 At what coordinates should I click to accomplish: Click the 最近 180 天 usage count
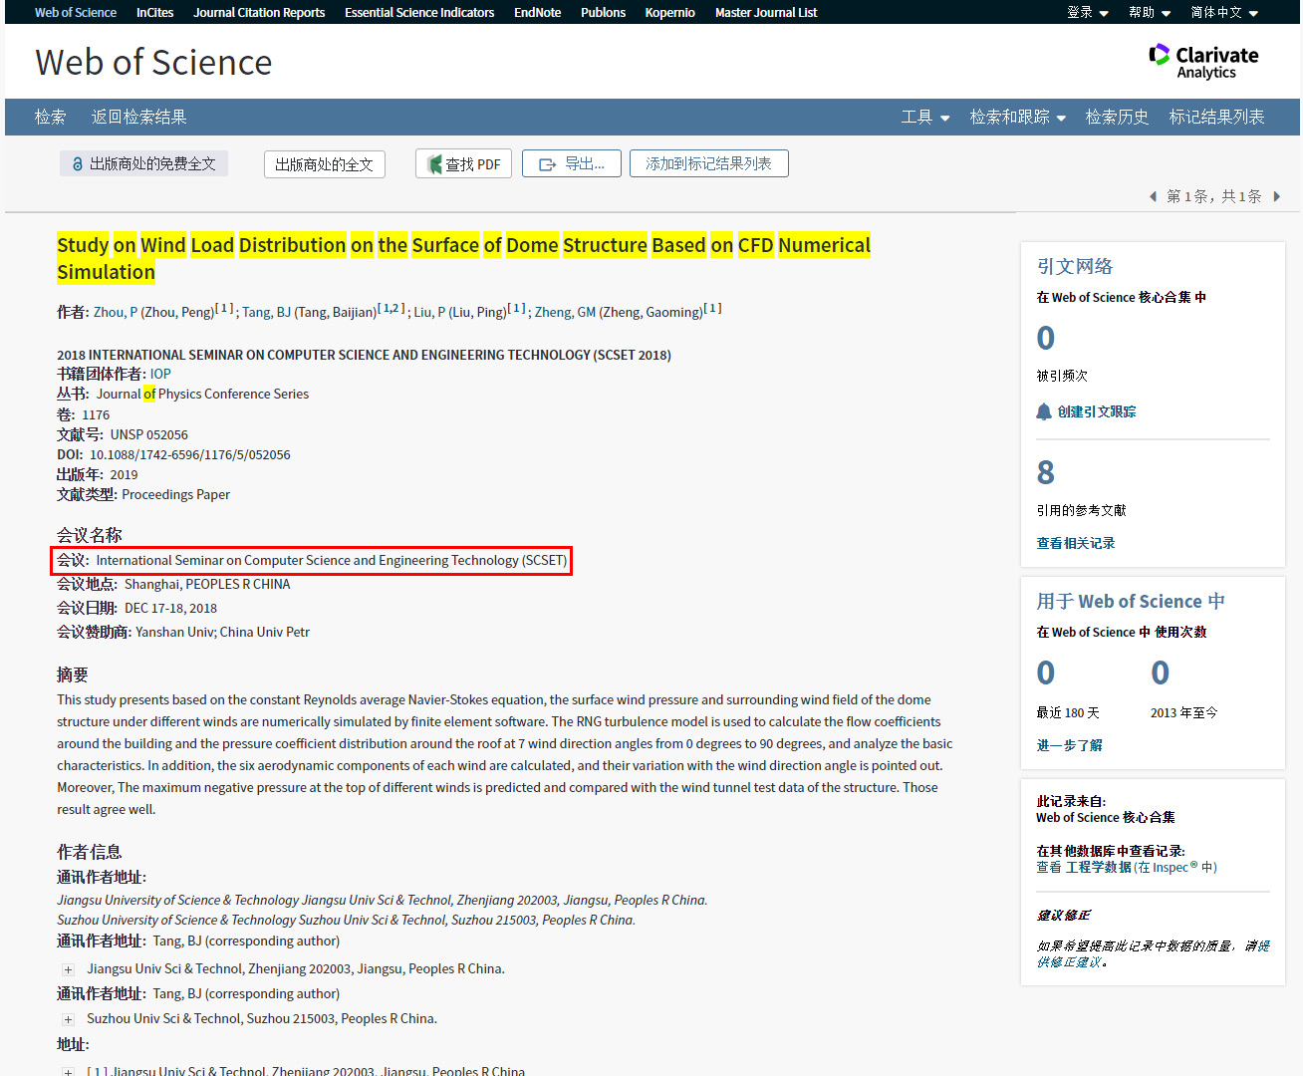1046,672
